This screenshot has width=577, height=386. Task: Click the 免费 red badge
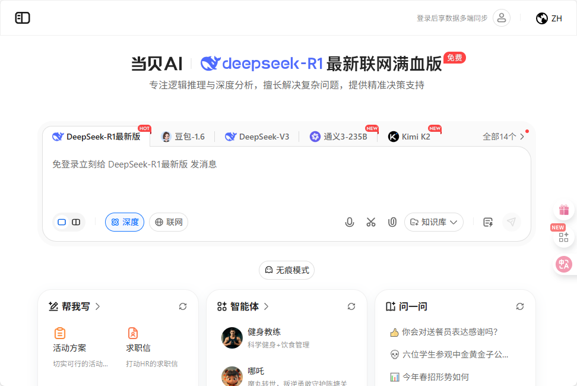[455, 58]
